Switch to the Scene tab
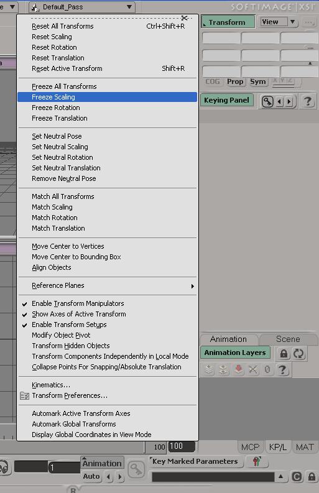 coord(288,339)
